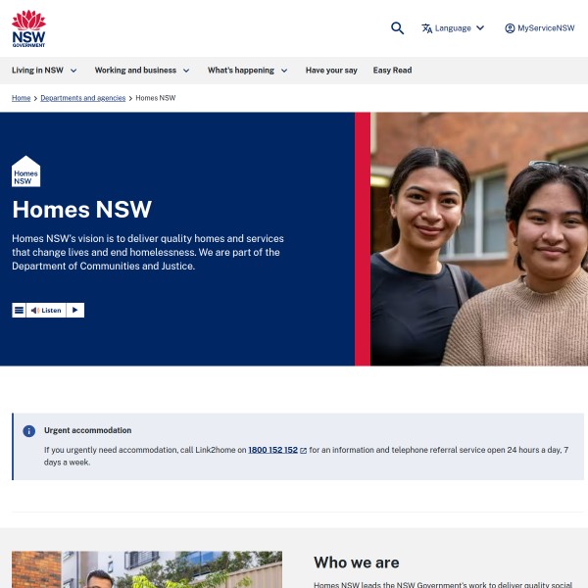Expand the Living in NSW menu
588x588 pixels.
point(44,71)
